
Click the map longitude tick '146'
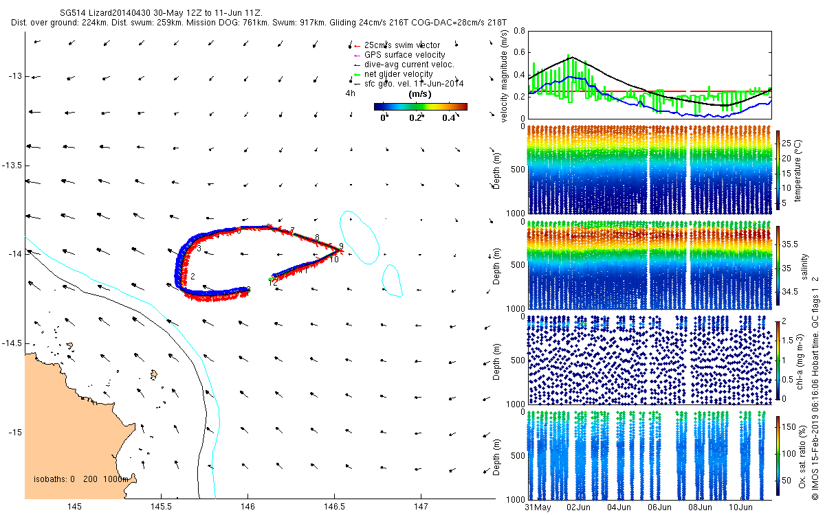pos(247,507)
